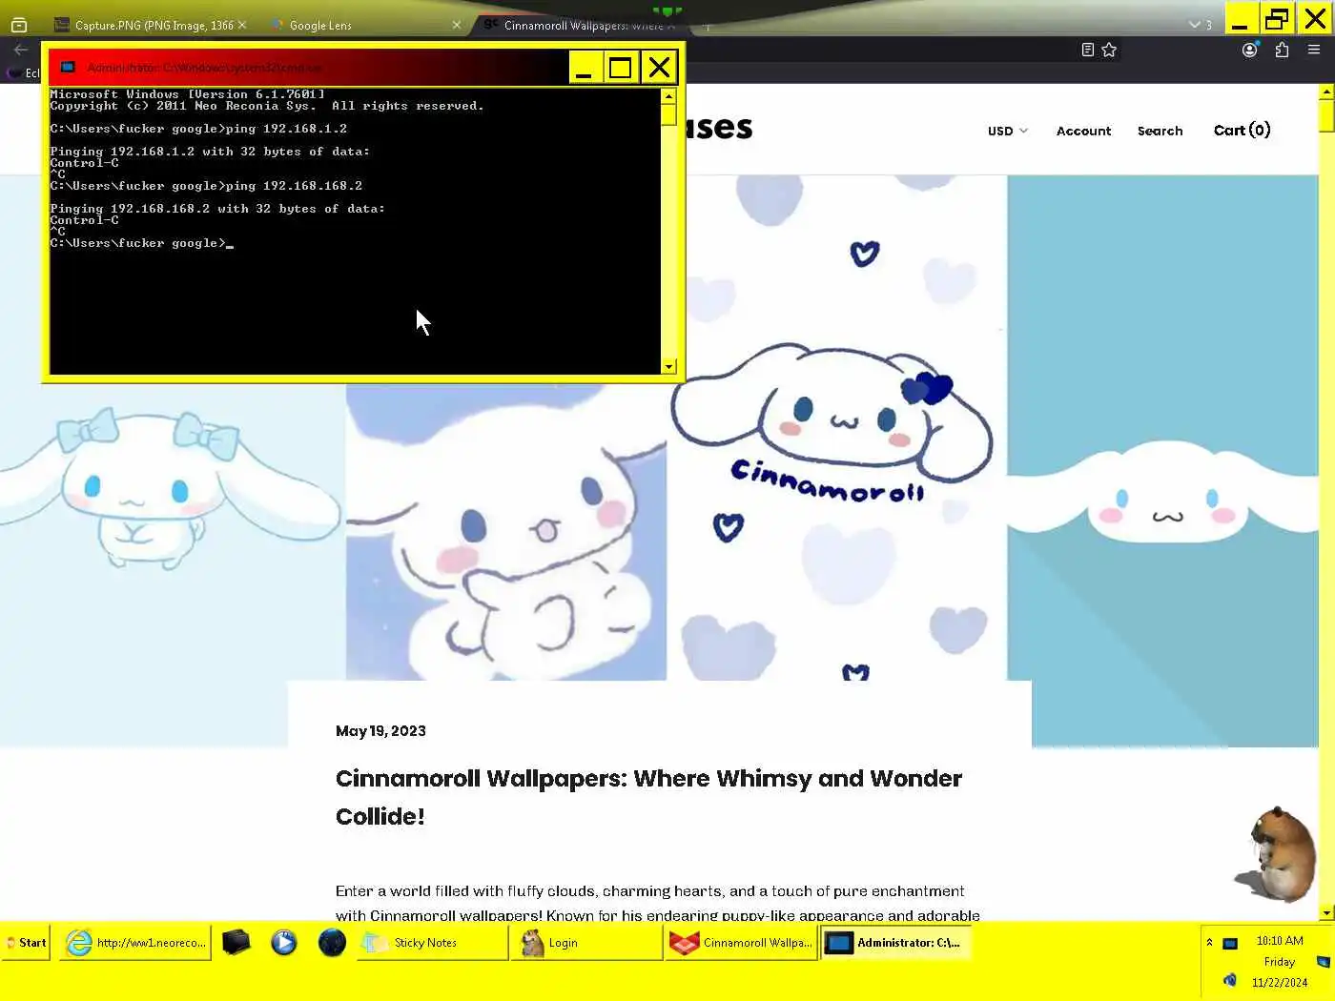Open Cart (0) in site header
The height and width of the screenshot is (1001, 1335).
(x=1242, y=131)
